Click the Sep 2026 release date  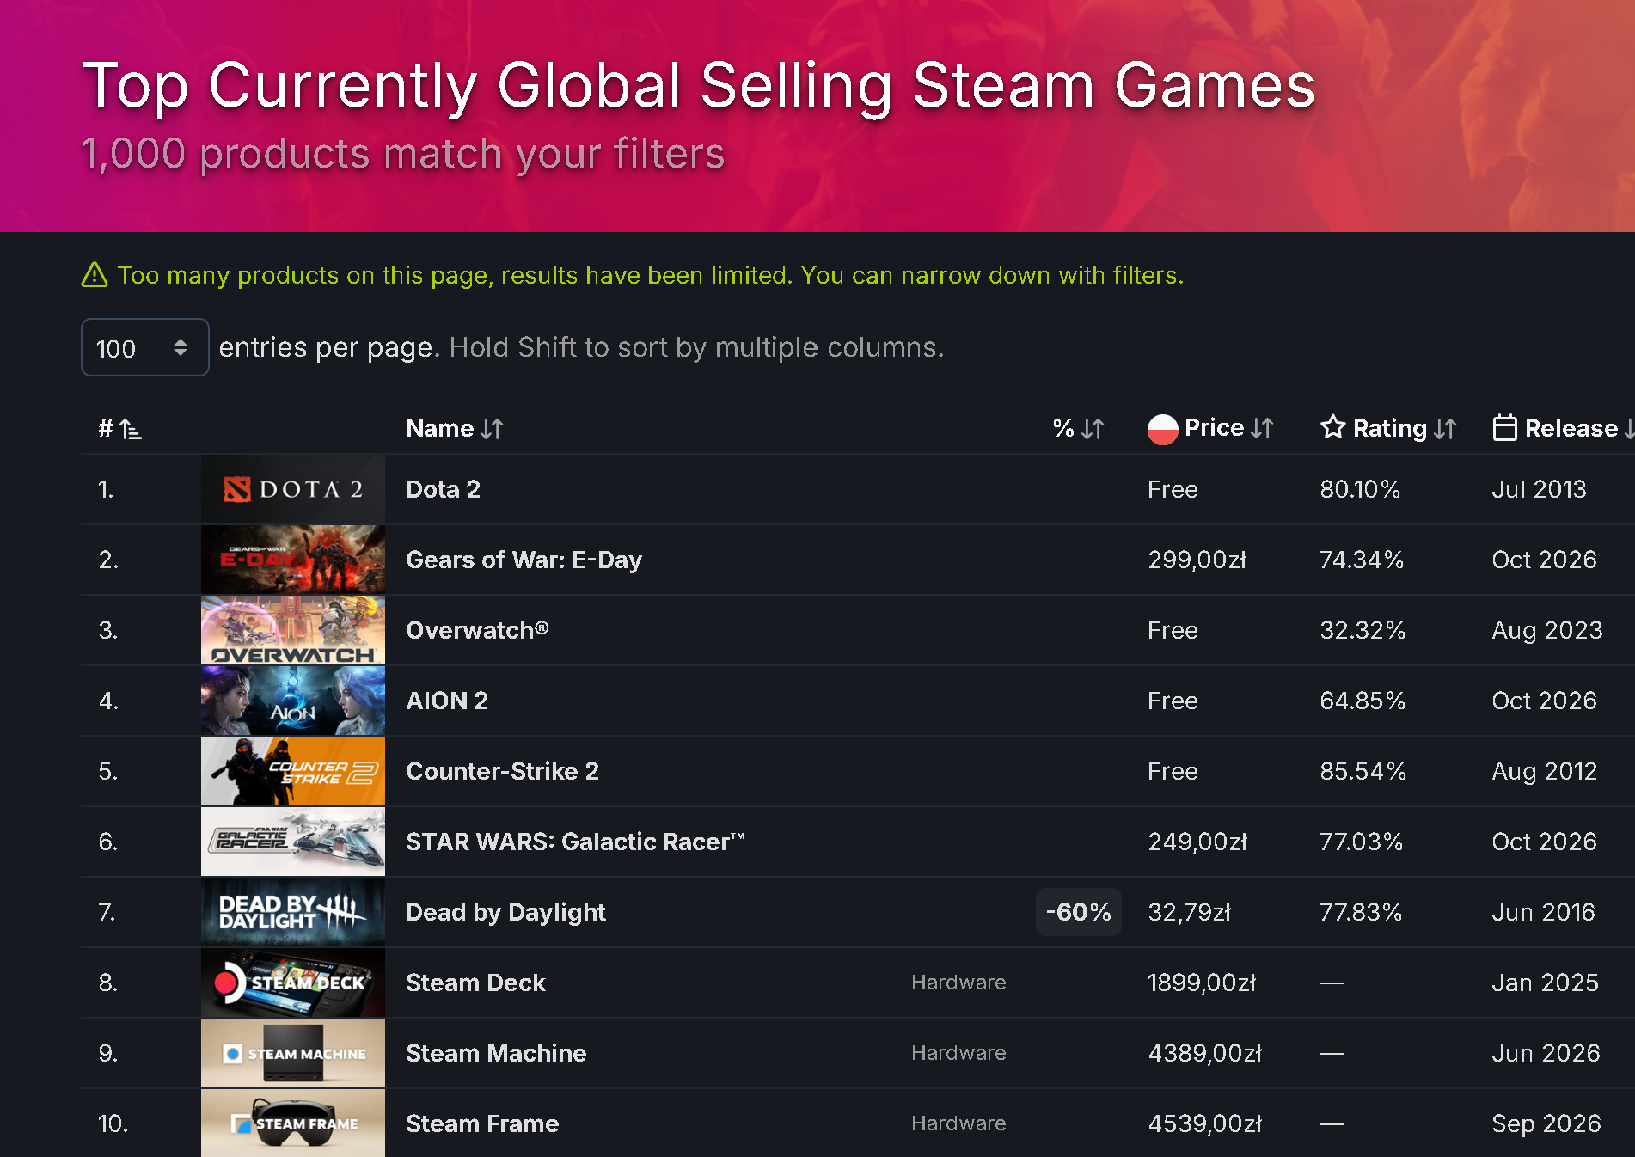(x=1546, y=1123)
